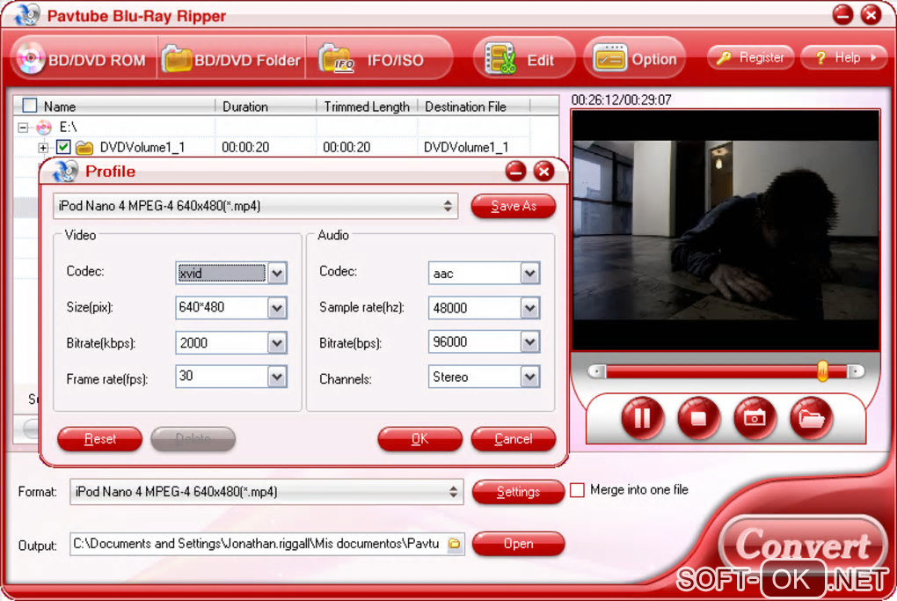This screenshot has width=897, height=601.
Task: Open the Help menu
Action: tap(844, 57)
